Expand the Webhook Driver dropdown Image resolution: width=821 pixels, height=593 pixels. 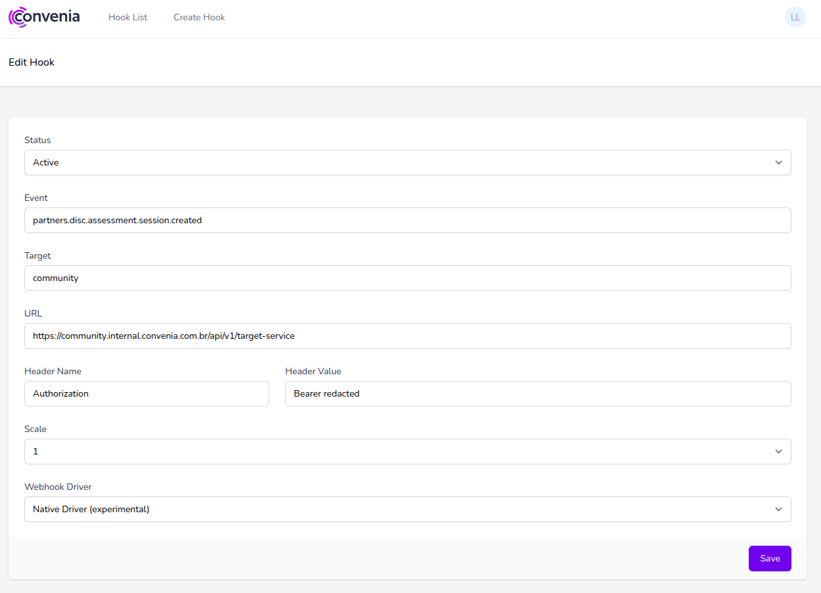point(408,509)
